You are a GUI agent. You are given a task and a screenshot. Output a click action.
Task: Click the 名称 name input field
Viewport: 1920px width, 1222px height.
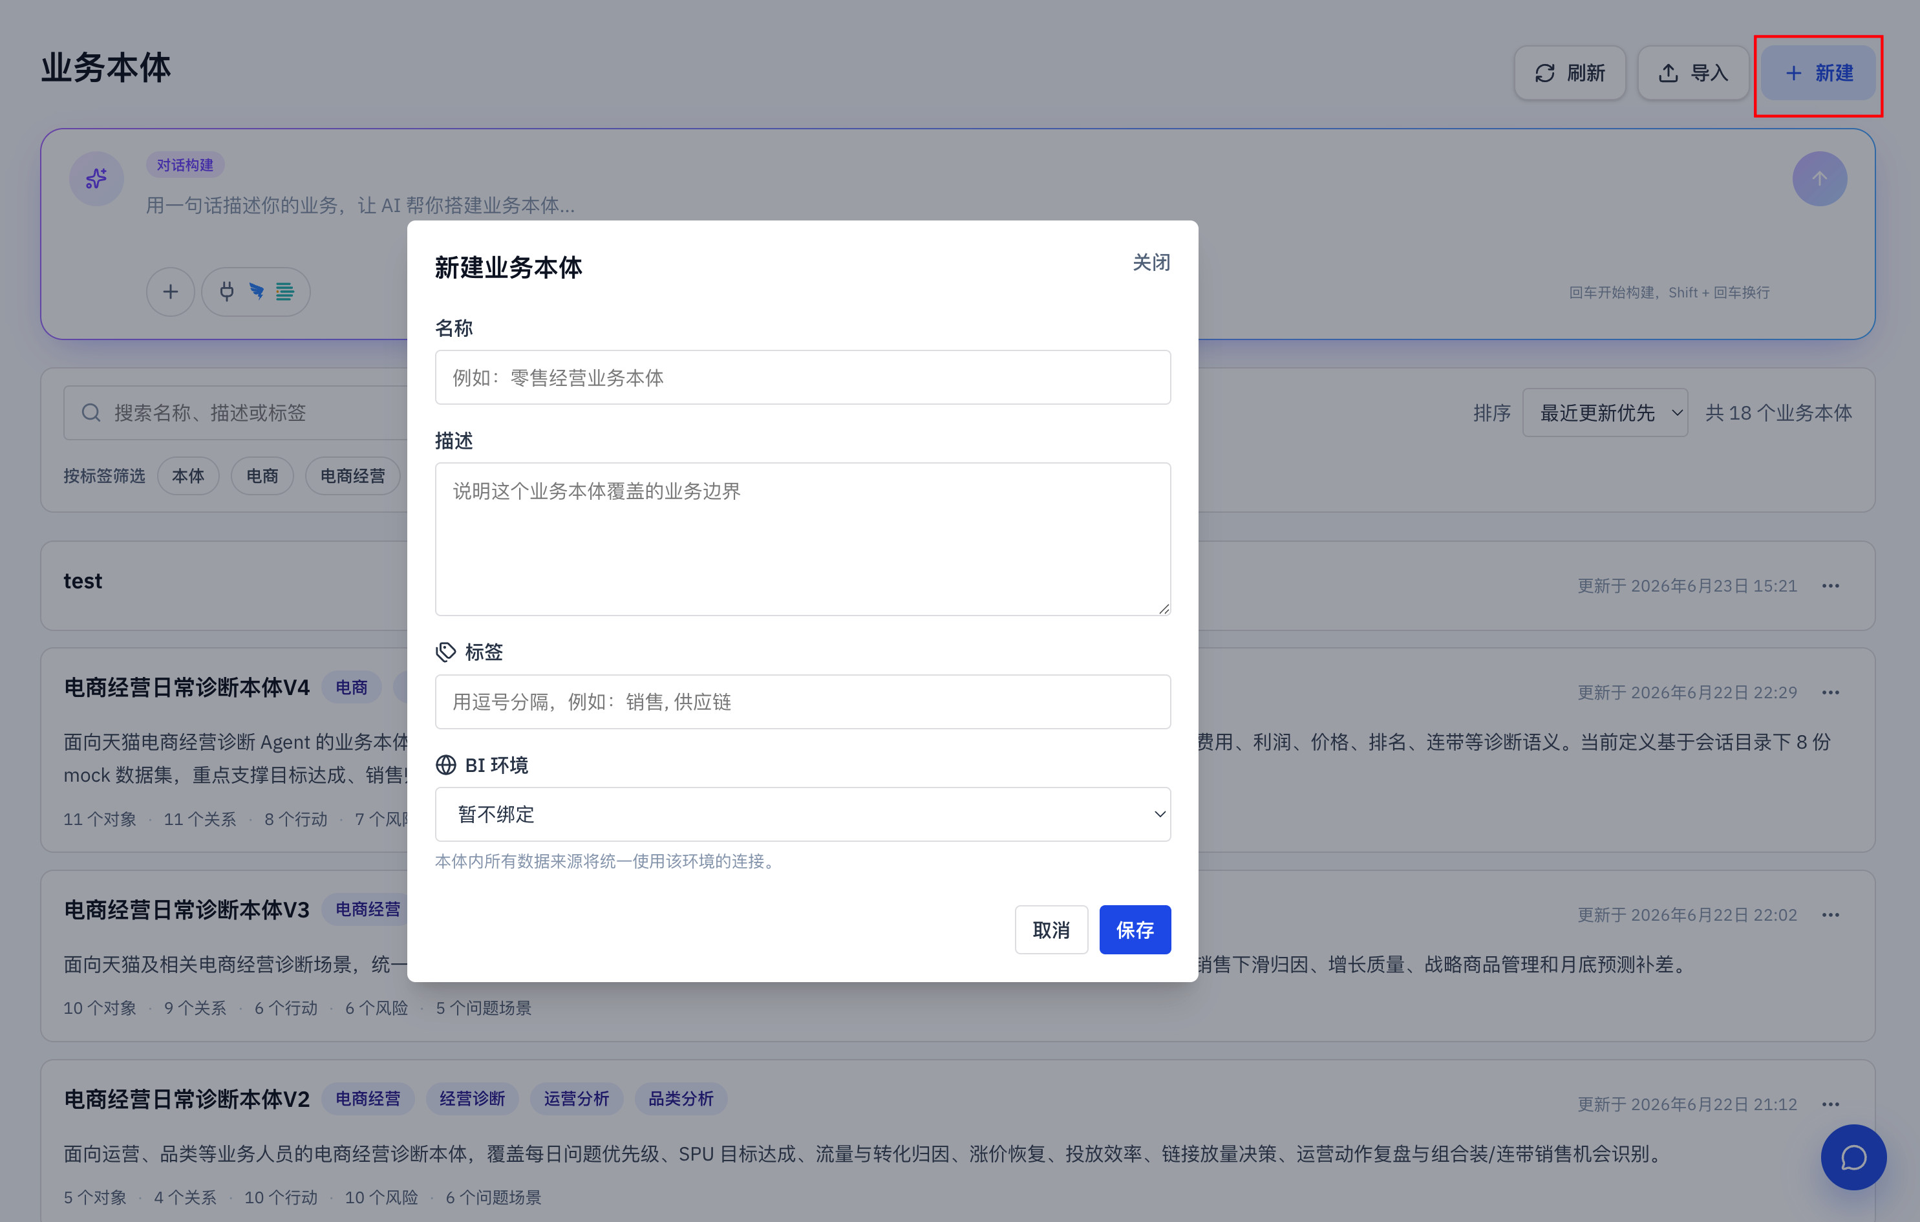[x=803, y=378]
